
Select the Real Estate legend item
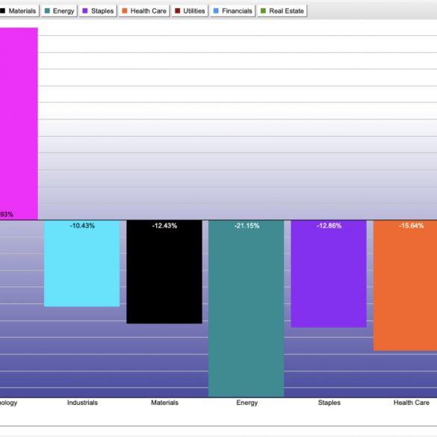click(282, 11)
